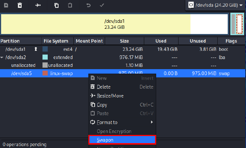Choose Resize/Move in the context menu
This screenshot has height=148, width=246.
(122, 96)
